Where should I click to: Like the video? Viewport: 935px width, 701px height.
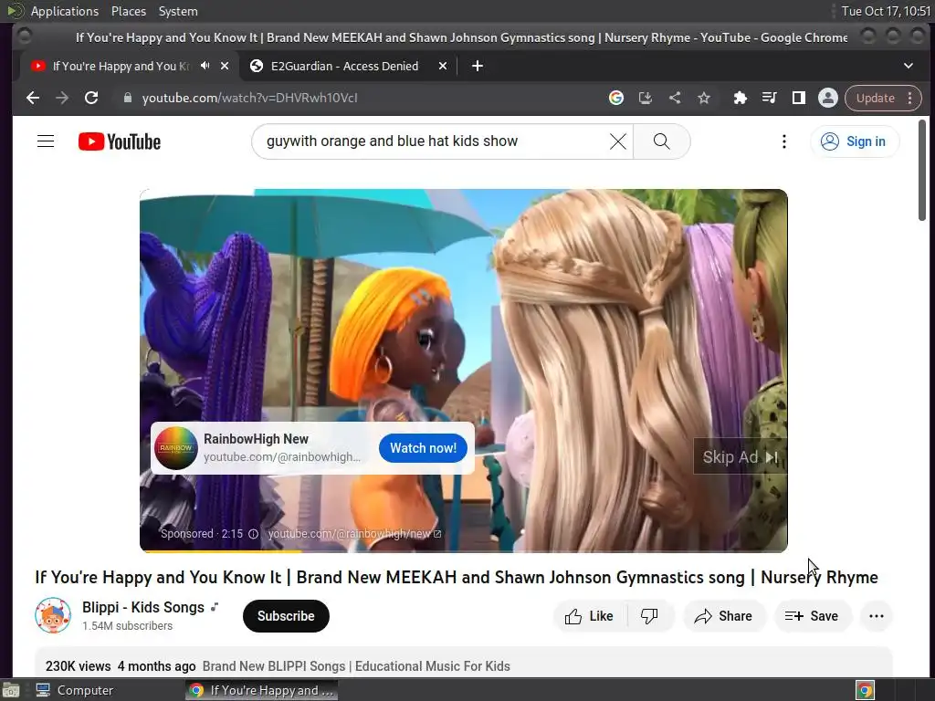589,616
